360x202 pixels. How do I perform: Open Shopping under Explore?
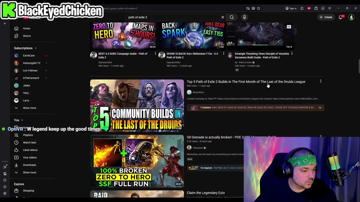click(28, 190)
